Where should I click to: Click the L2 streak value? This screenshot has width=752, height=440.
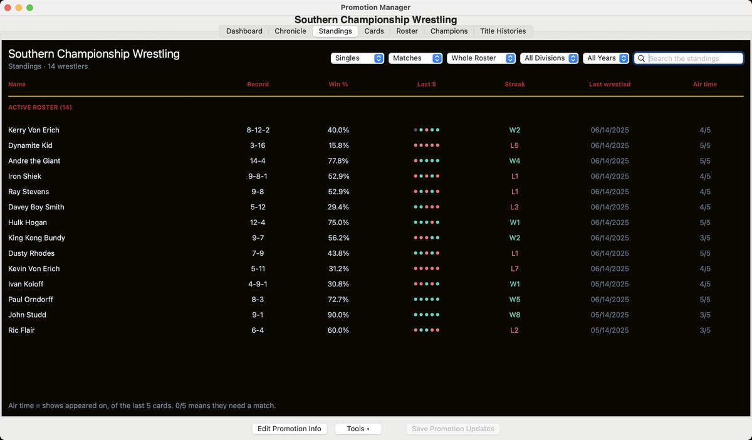click(514, 330)
